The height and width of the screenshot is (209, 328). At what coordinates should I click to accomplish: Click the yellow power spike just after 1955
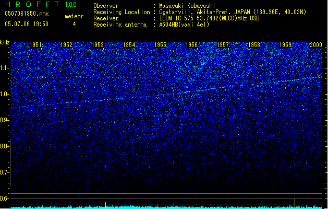point(174,206)
